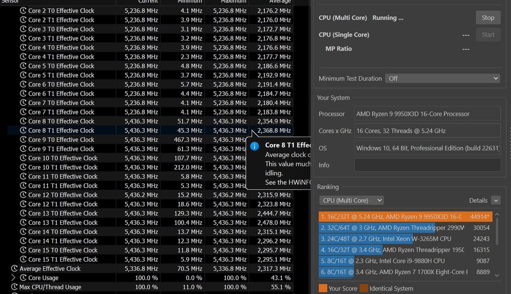
Task: Click the OS information field
Action: (x=427, y=148)
